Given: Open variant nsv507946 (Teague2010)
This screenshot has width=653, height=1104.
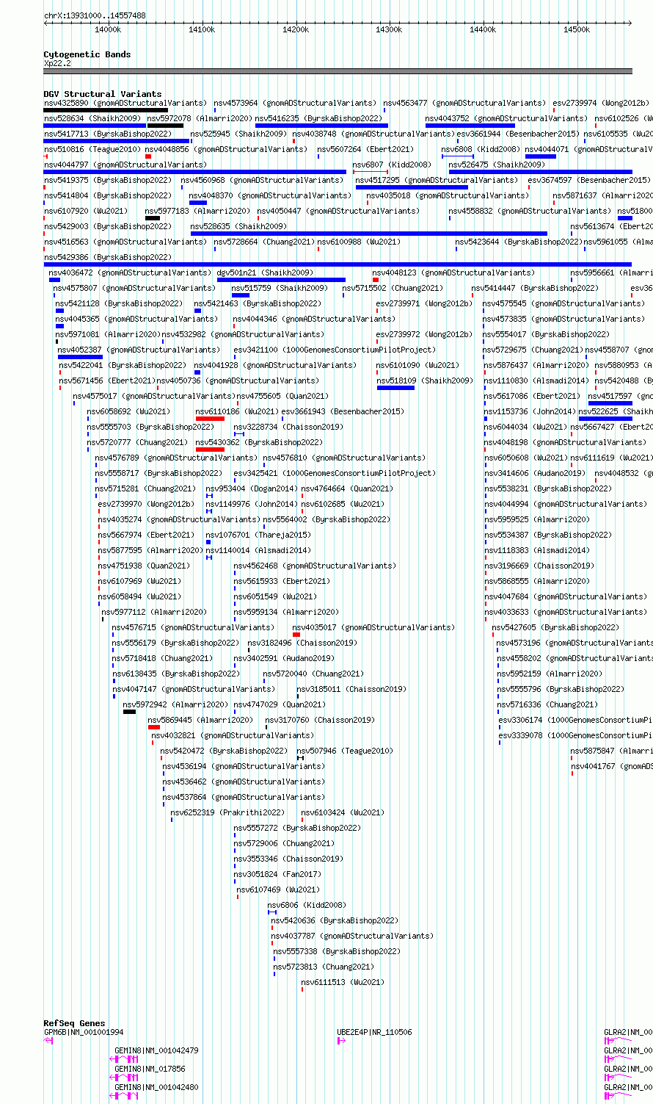Looking at the screenshot, I should 345,751.
